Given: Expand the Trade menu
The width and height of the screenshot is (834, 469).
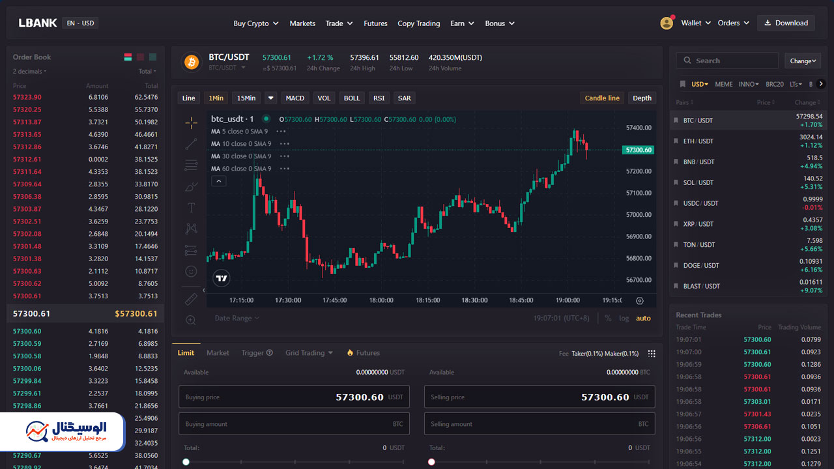Looking at the screenshot, I should click(x=339, y=23).
